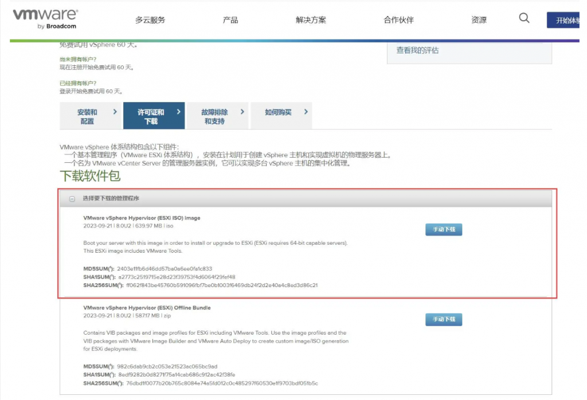Click the VMware by Broadcom logo

tap(45, 18)
